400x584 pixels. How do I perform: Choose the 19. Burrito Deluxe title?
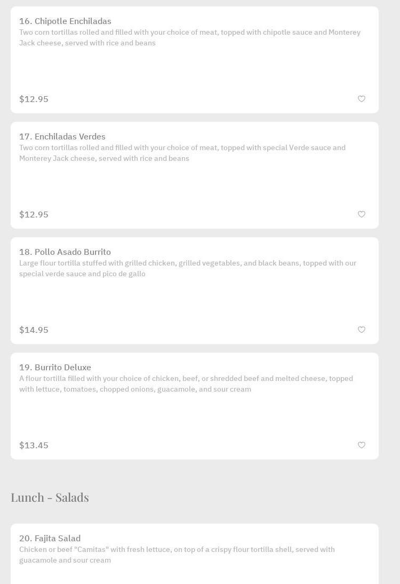pyautogui.click(x=55, y=368)
